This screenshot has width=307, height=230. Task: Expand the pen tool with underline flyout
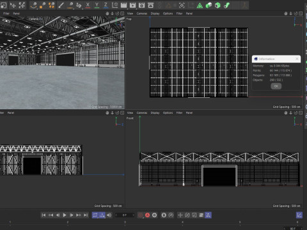70,5
